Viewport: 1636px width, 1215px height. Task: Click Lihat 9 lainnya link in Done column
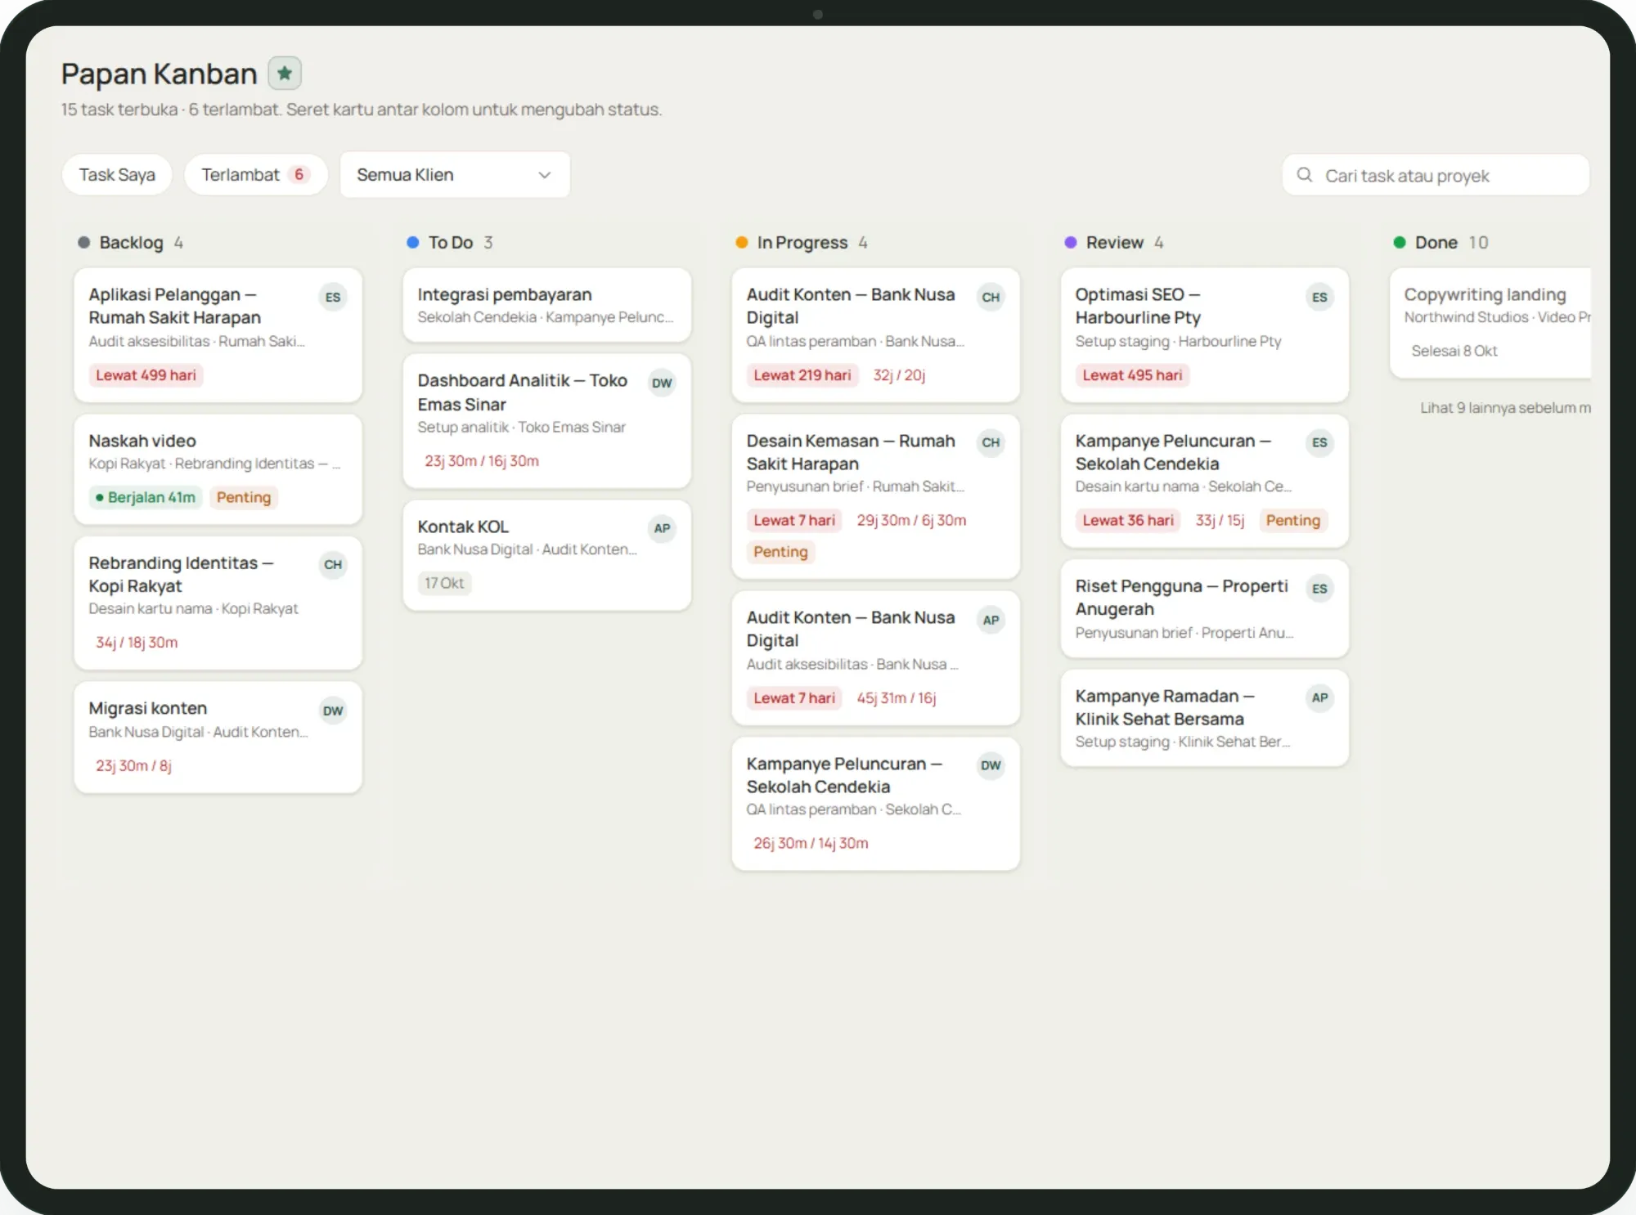click(x=1505, y=408)
